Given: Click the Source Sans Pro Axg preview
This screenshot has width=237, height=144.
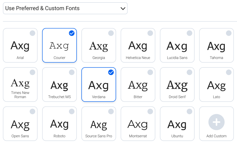Looking at the screenshot, I should click(99, 125).
